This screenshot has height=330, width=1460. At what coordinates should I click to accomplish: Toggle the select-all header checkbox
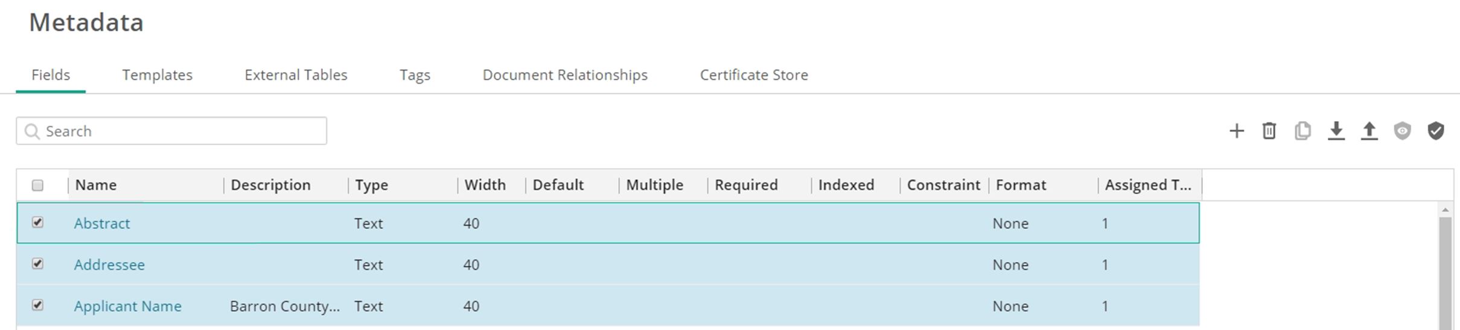tap(37, 185)
